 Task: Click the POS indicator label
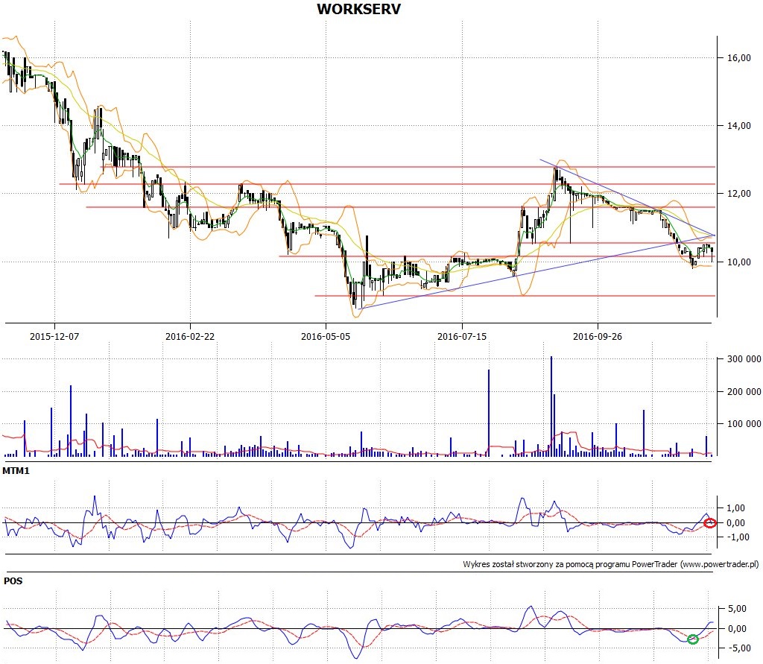click(x=13, y=581)
